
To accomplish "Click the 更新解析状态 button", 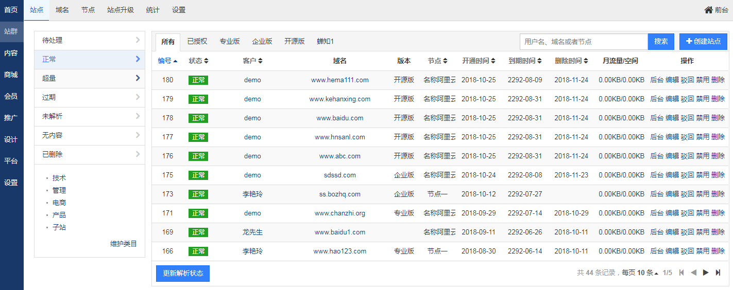I will pos(183,273).
